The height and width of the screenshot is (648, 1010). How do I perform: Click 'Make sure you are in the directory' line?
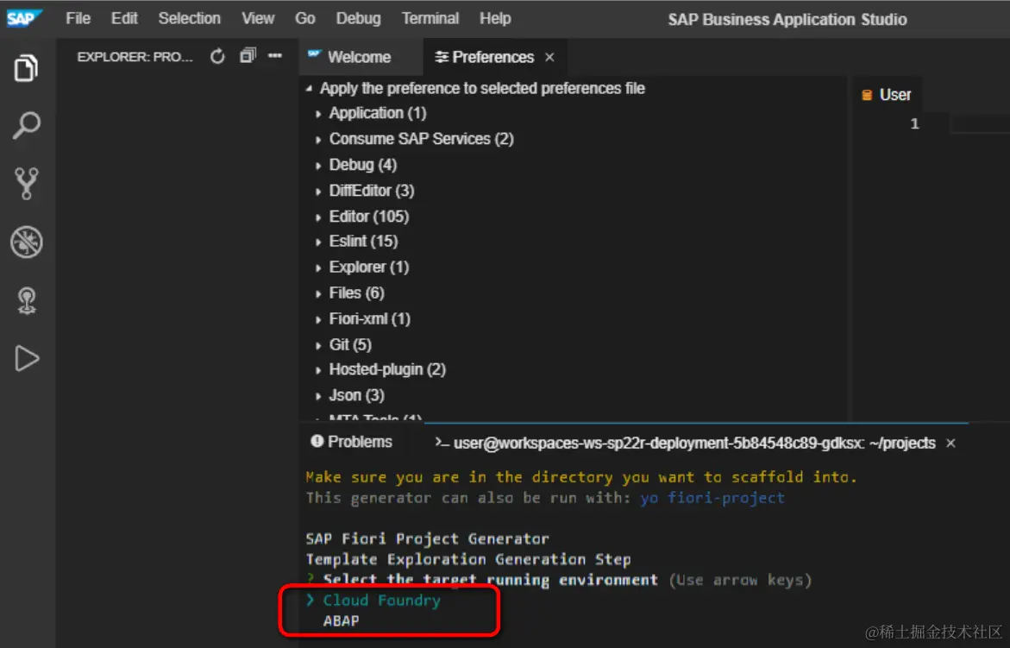(581, 477)
